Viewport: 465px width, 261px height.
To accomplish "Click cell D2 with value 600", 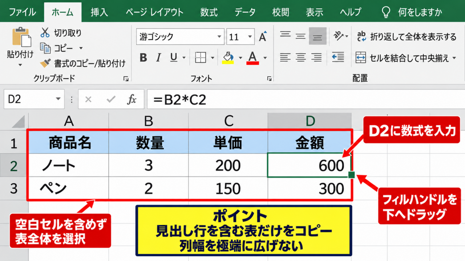I will click(x=310, y=165).
